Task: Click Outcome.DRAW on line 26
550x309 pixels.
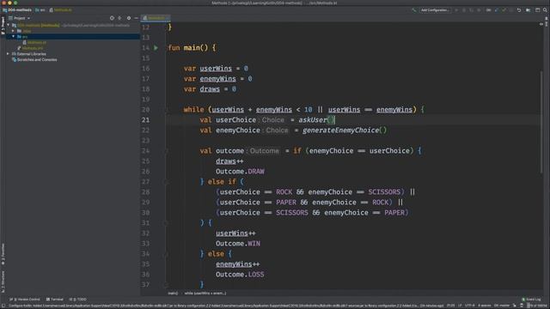Action: click(x=240, y=172)
